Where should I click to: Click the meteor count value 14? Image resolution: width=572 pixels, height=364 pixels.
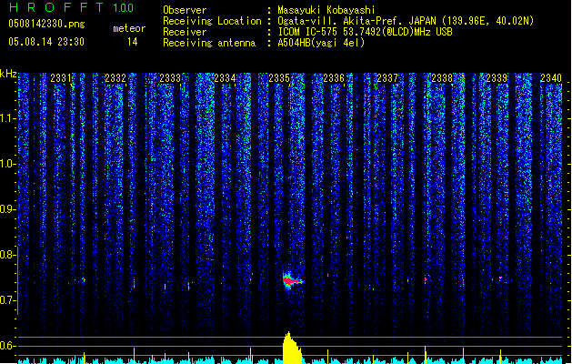tap(133, 42)
